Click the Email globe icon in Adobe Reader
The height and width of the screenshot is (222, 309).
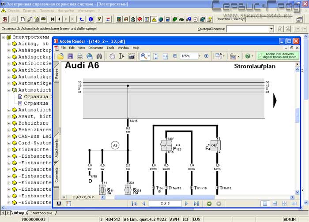coord(90,56)
